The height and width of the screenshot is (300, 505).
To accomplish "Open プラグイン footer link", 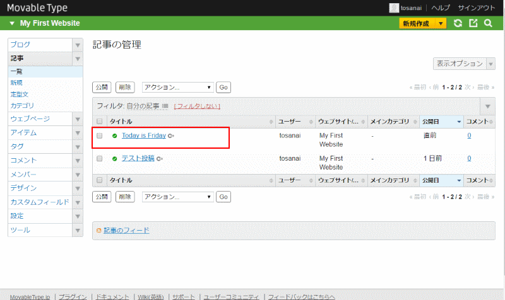I will 73,297.
